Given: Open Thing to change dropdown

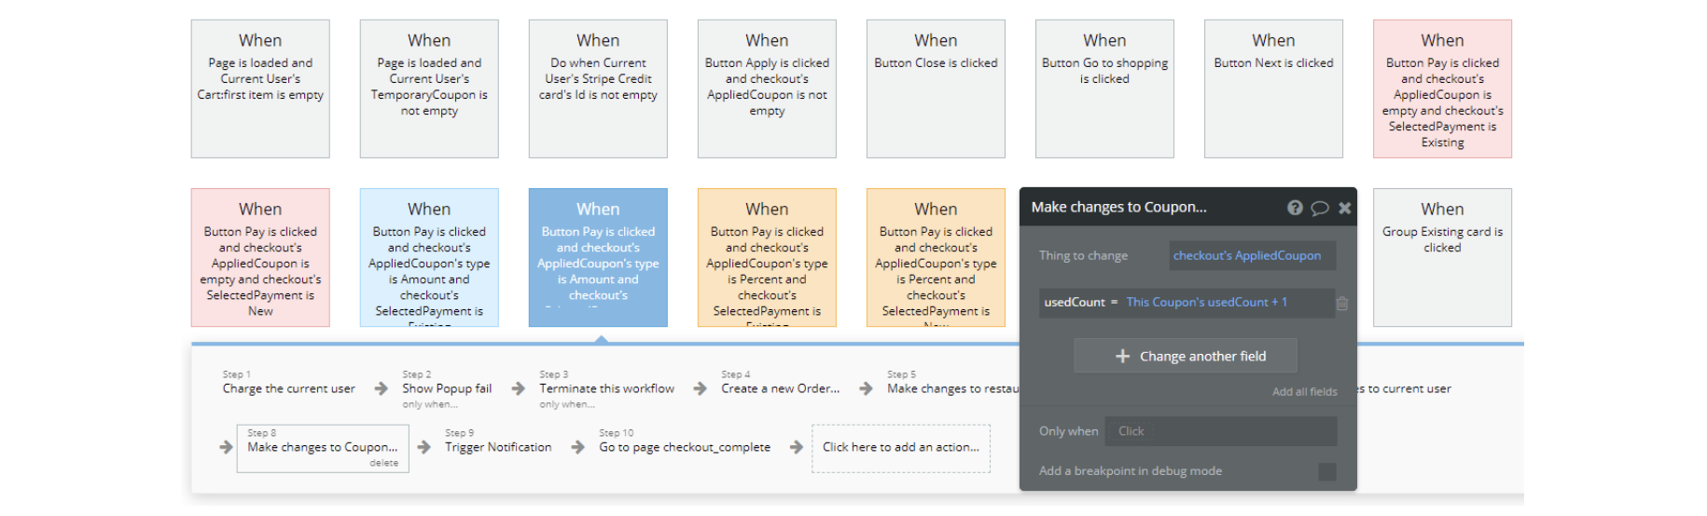Looking at the screenshot, I should point(1252,255).
